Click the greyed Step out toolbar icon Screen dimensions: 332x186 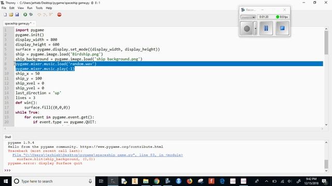pos(51,14)
